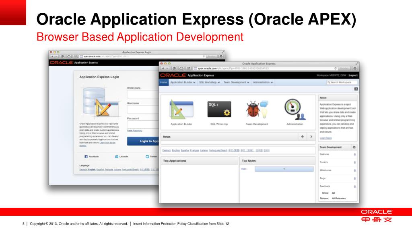Select Français language in front window
Viewport: 412px width, 231px height.
194,150
